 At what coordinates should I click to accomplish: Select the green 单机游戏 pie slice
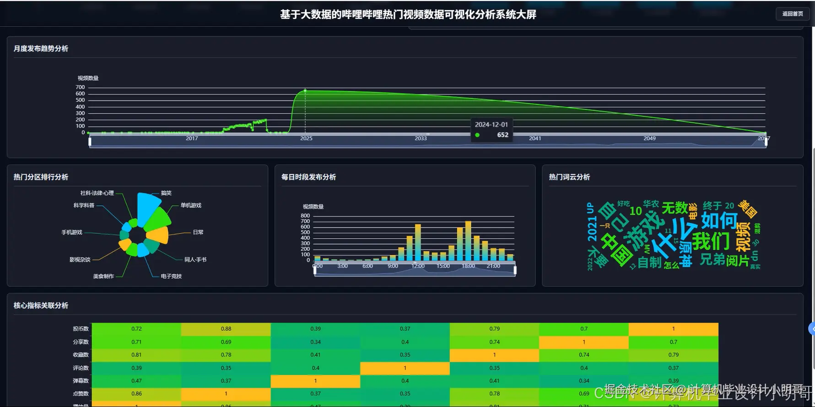(x=159, y=219)
